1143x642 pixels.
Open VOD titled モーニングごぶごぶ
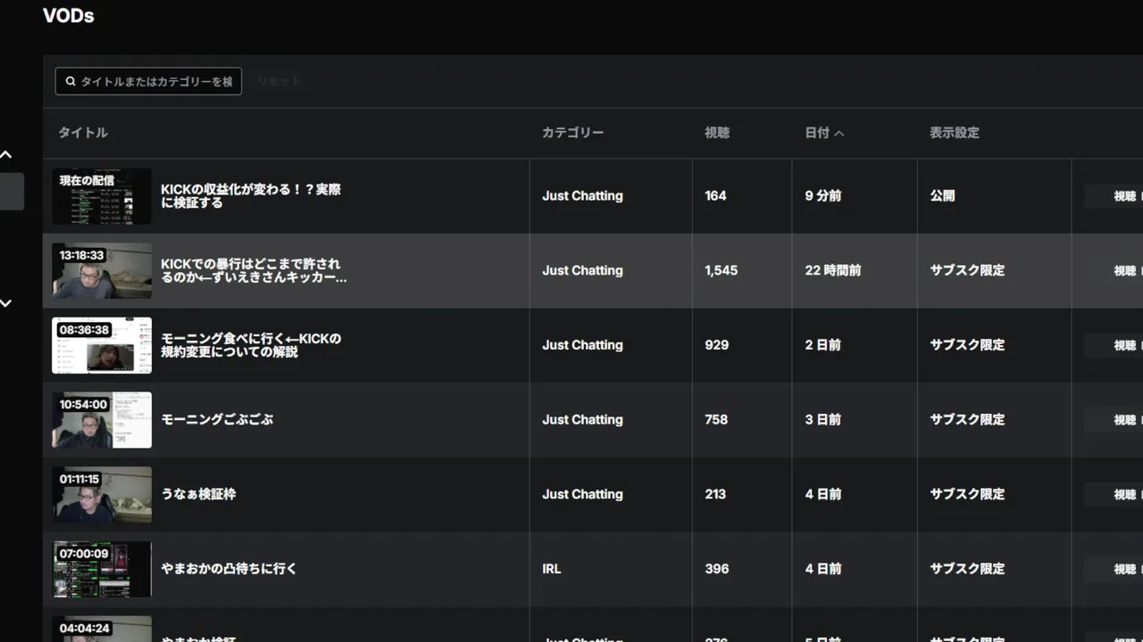[217, 420]
